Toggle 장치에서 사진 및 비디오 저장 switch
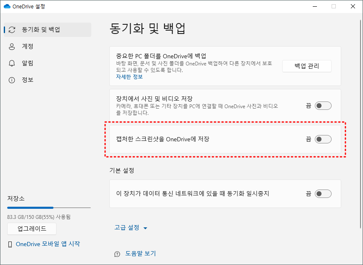Viewport: 363px width, 265px height. point(323,106)
